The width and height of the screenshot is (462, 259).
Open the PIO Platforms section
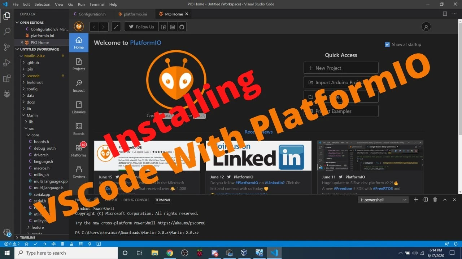pos(79,151)
